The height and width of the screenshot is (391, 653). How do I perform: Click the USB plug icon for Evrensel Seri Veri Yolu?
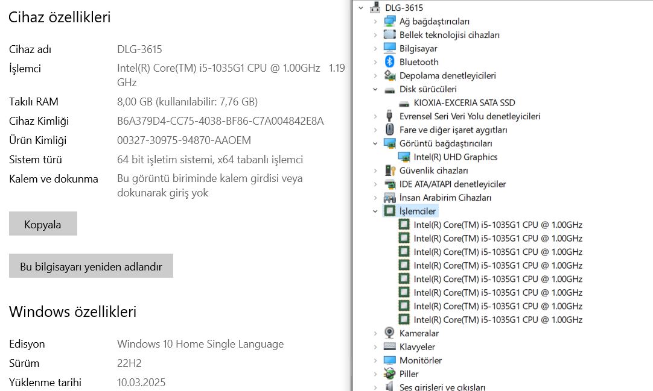389,116
